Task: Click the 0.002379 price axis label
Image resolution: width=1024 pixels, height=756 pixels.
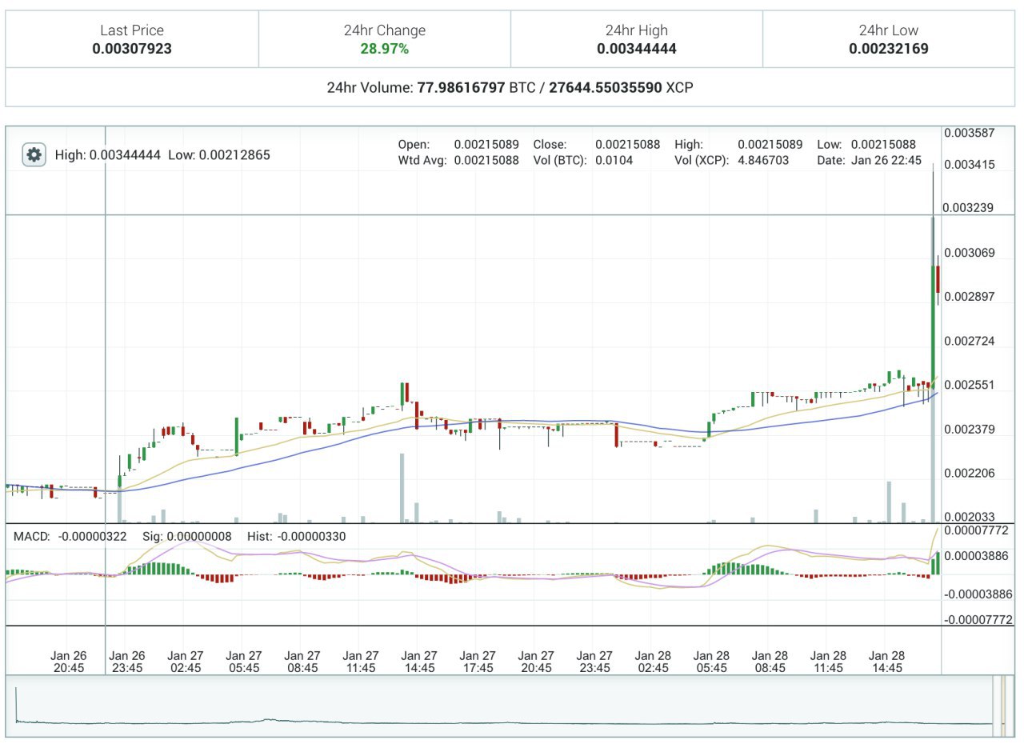Action: (x=969, y=430)
